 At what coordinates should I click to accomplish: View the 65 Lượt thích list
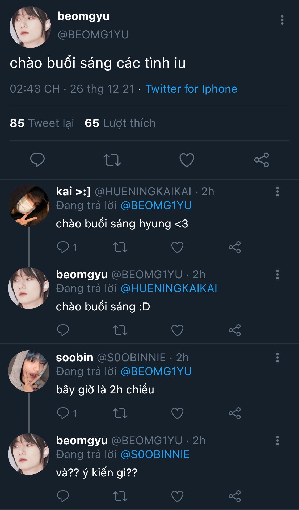pos(120,123)
